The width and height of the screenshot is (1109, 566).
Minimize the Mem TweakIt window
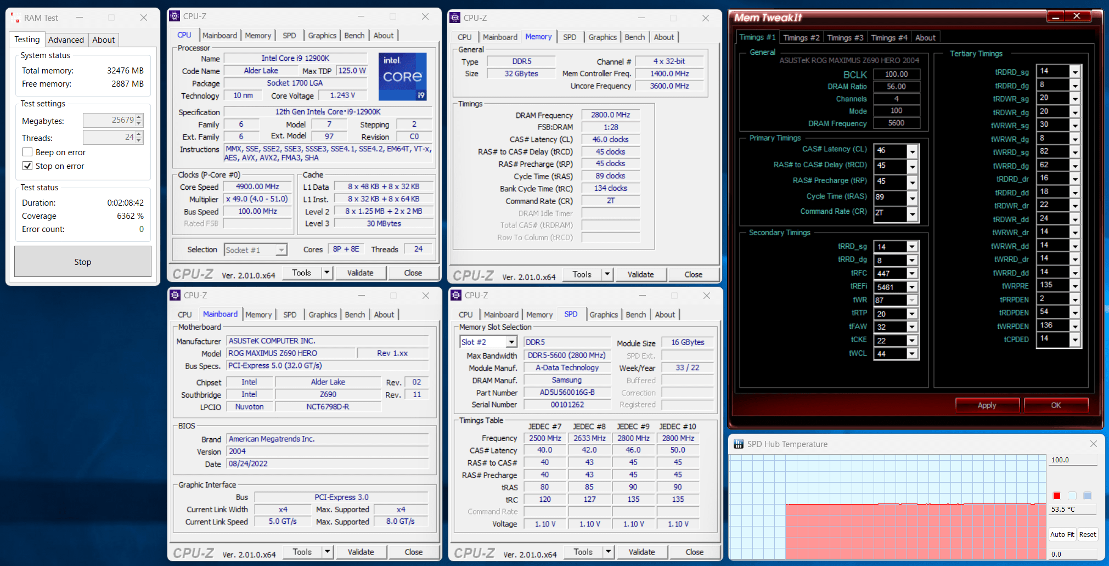click(1055, 16)
